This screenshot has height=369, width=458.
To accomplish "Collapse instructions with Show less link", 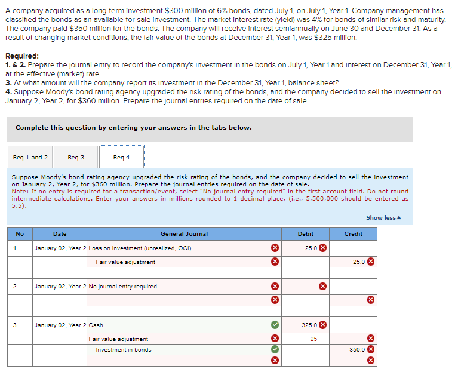I will tap(384, 218).
